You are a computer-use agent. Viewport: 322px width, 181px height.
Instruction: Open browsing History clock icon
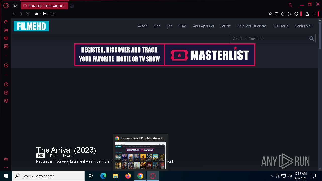[x=6, y=84]
